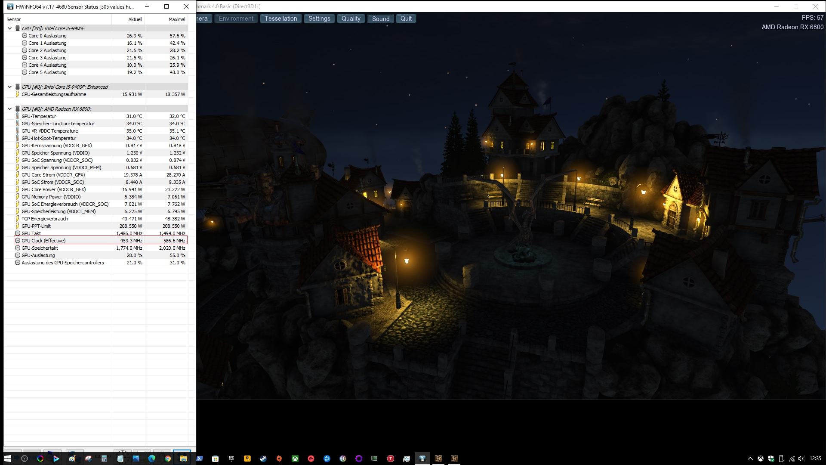Open Calculator from the taskbar
The height and width of the screenshot is (465, 826).
[x=104, y=459]
